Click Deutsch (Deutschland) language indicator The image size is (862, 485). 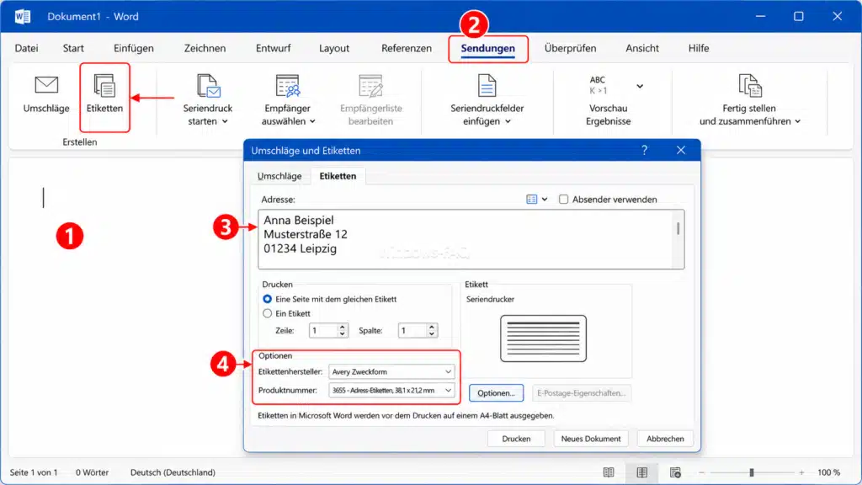tap(173, 472)
